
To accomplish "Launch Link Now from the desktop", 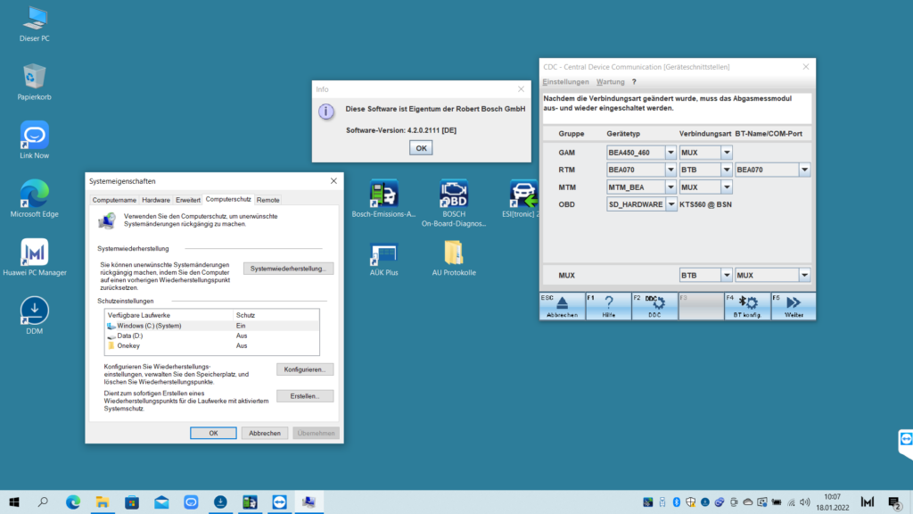I will (x=35, y=140).
